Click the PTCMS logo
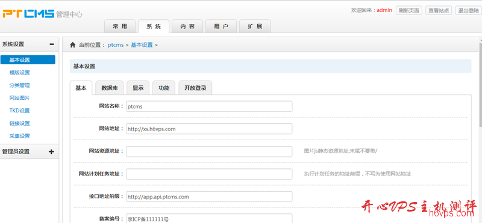This screenshot has height=223, width=482. pyautogui.click(x=28, y=14)
